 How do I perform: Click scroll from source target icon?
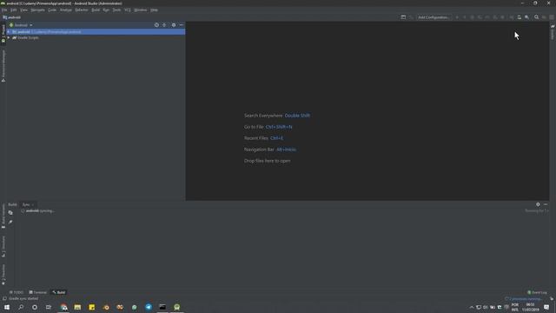(x=156, y=25)
